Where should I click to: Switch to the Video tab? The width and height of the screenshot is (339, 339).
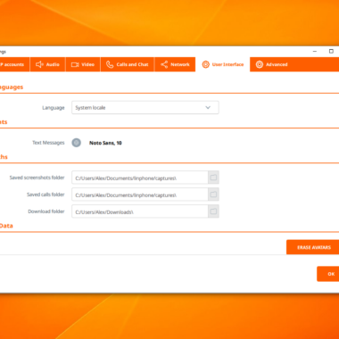[x=83, y=64]
